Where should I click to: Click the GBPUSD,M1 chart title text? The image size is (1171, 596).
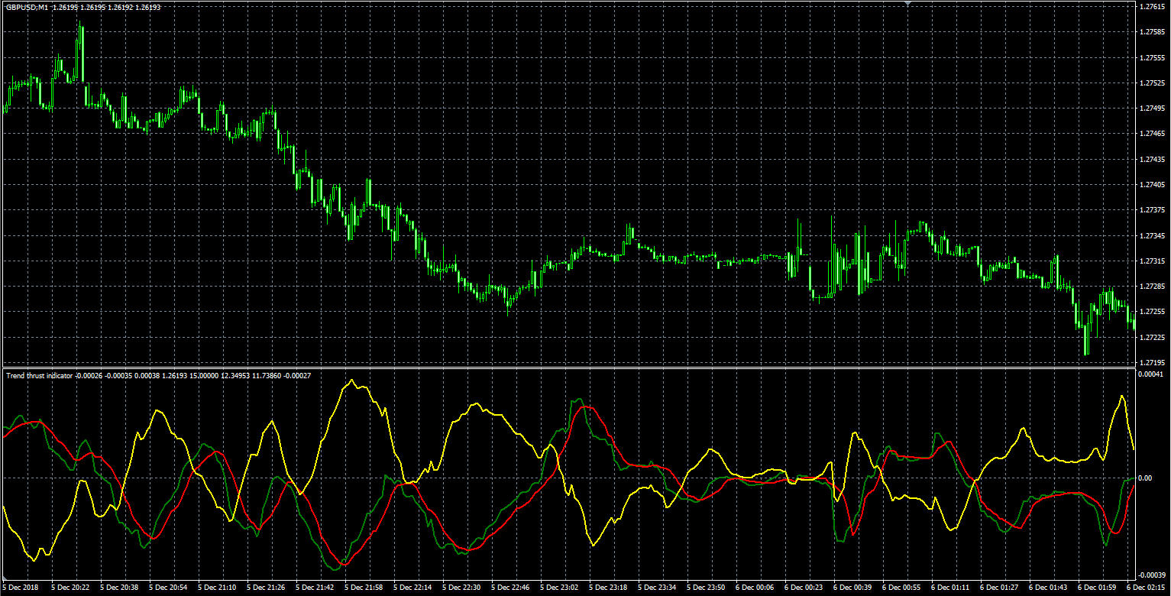(x=27, y=8)
